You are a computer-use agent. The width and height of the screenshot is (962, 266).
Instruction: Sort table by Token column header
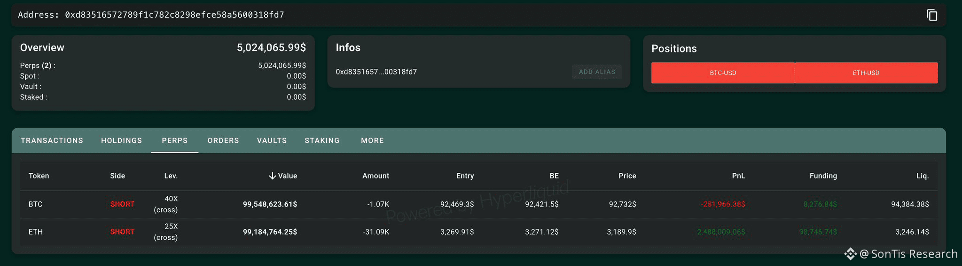[39, 176]
